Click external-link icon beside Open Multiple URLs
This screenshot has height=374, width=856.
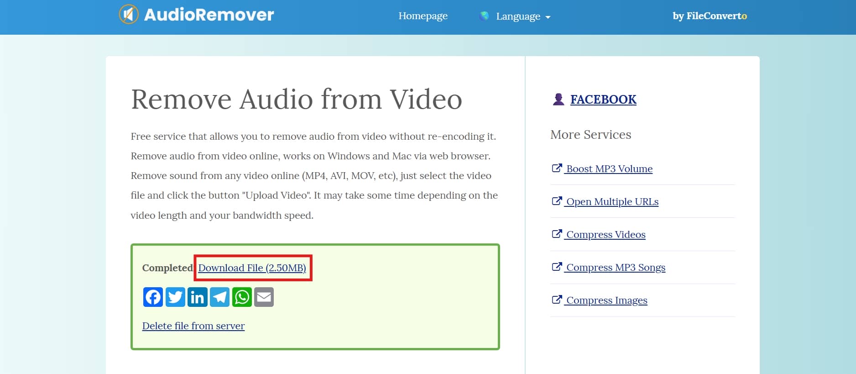click(557, 201)
